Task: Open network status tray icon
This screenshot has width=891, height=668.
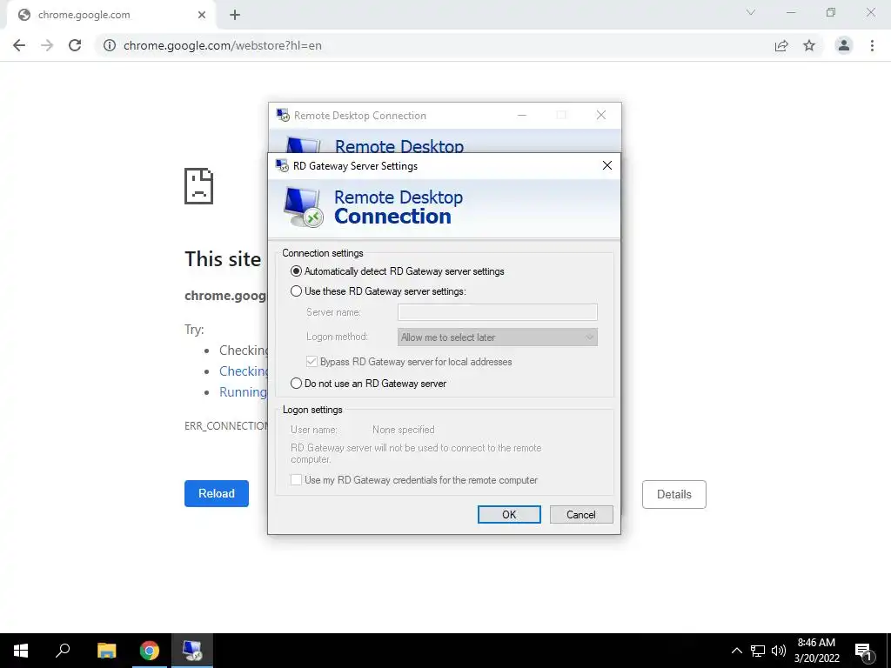Action: coord(758,651)
